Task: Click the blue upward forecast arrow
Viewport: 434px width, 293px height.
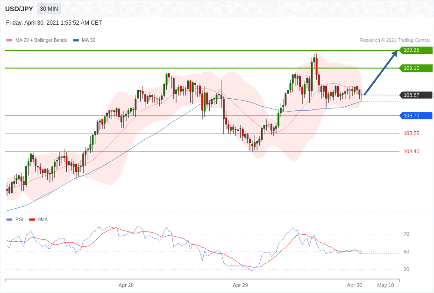Action: click(380, 73)
